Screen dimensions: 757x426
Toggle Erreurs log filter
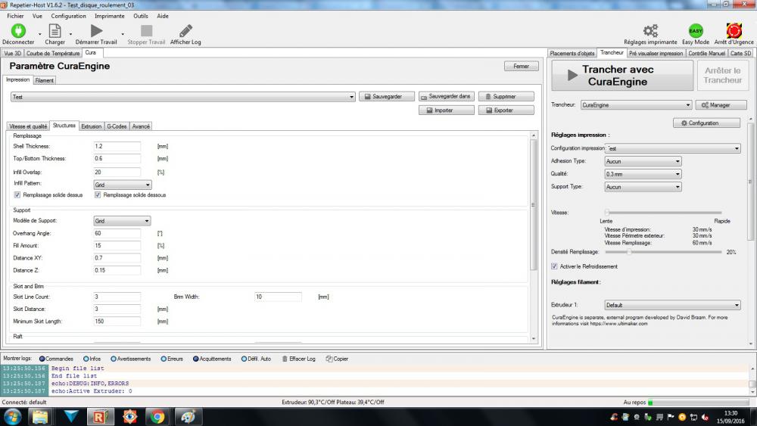[164, 359]
